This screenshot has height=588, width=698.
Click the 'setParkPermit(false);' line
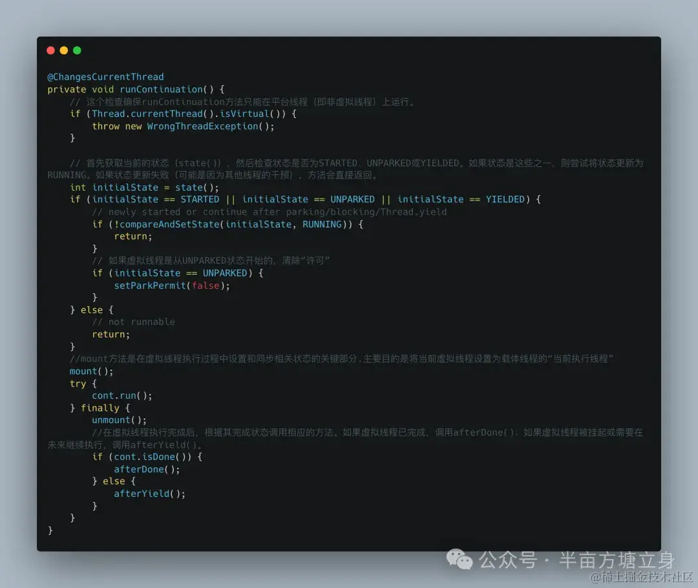(172, 286)
